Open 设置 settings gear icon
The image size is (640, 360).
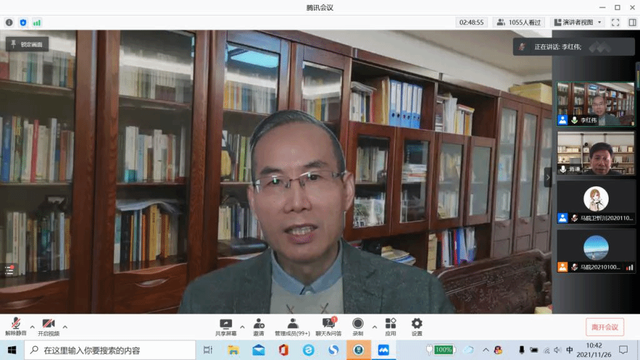point(417,324)
